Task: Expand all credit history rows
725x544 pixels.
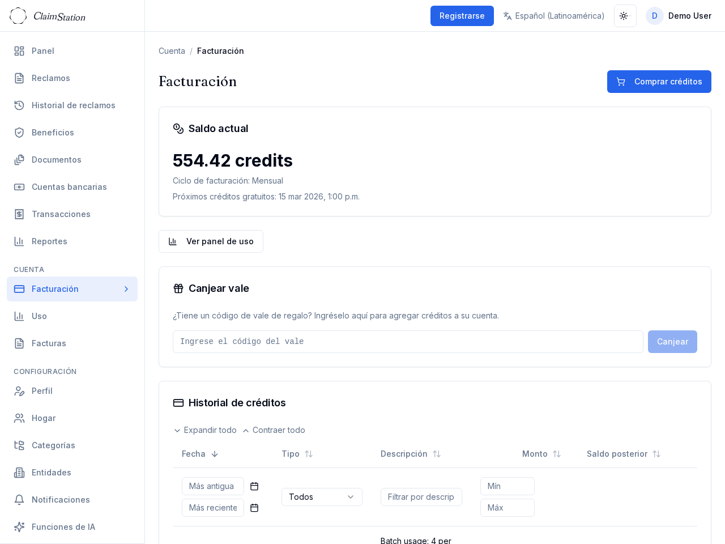Action: point(204,430)
